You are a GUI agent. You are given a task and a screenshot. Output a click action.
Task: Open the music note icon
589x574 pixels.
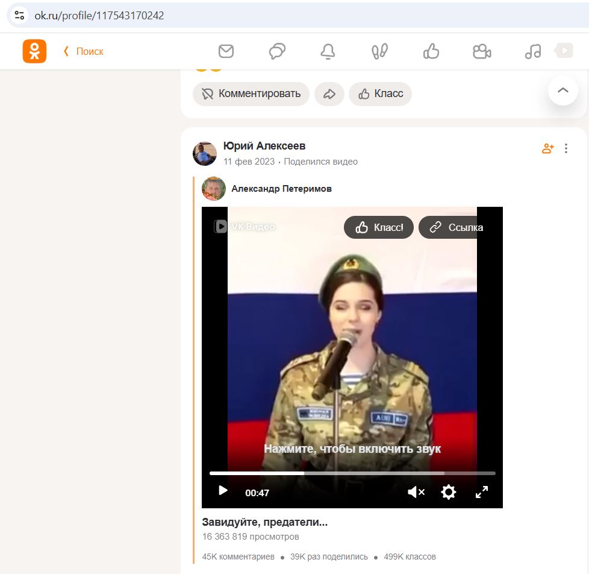click(532, 51)
